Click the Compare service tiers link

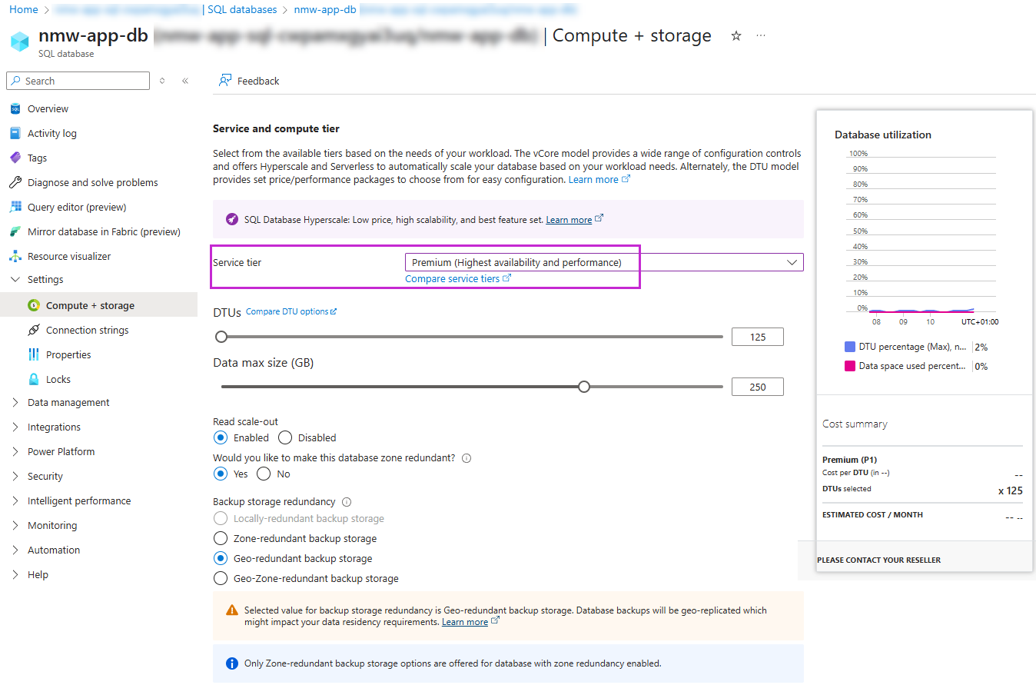click(452, 278)
